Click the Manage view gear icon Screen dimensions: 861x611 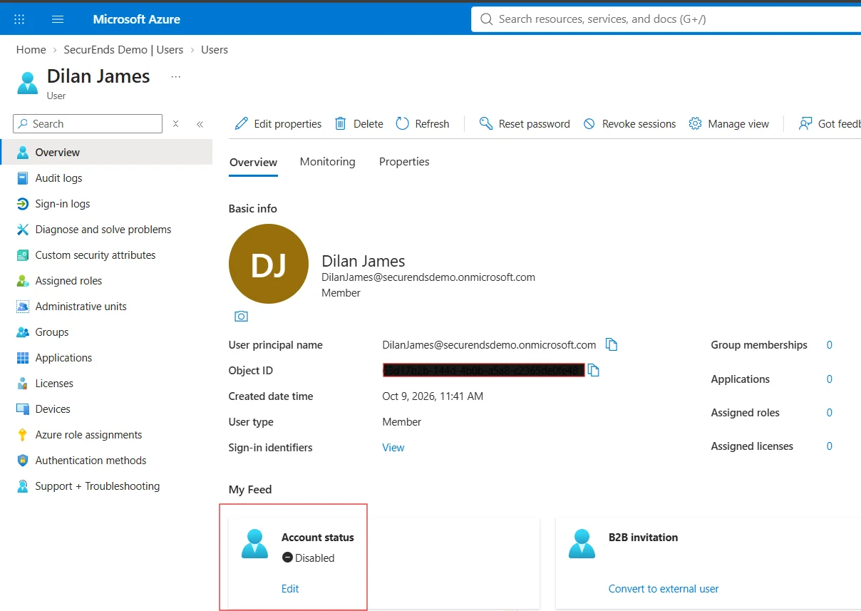tap(695, 123)
